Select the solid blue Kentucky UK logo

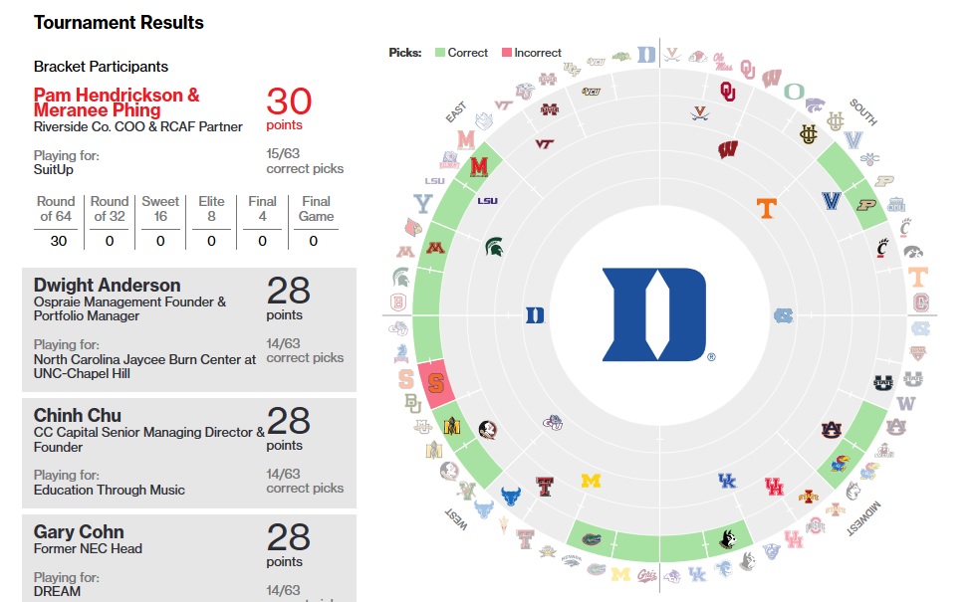click(x=728, y=482)
